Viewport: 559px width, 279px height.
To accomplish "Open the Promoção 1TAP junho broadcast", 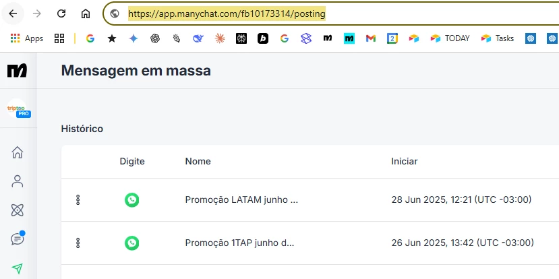I will [x=239, y=243].
